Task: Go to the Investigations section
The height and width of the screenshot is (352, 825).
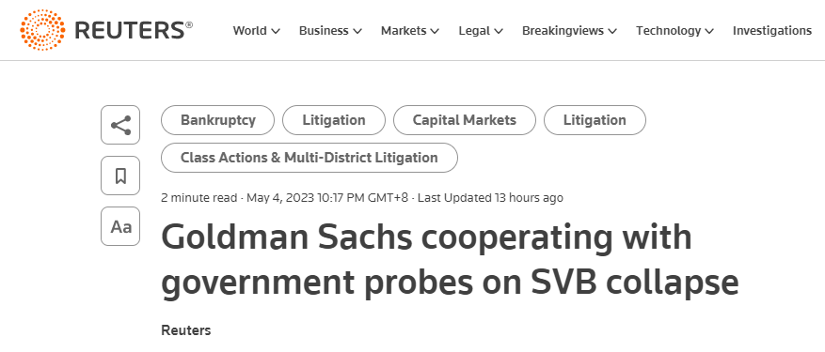Action: 772,31
